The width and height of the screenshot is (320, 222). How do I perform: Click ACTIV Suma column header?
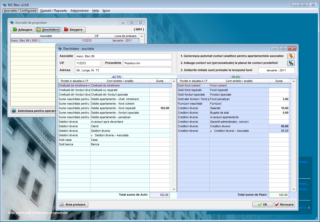(x=160, y=81)
